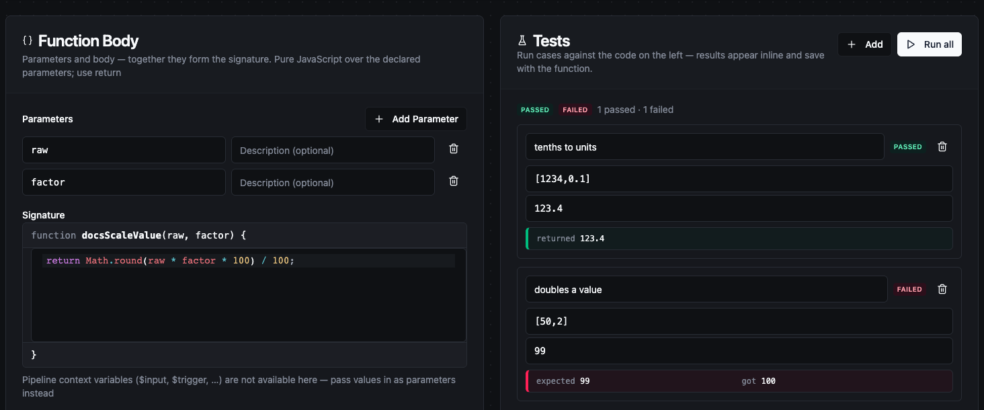Click the Function Body heading
This screenshot has width=984, height=410.
coord(88,40)
